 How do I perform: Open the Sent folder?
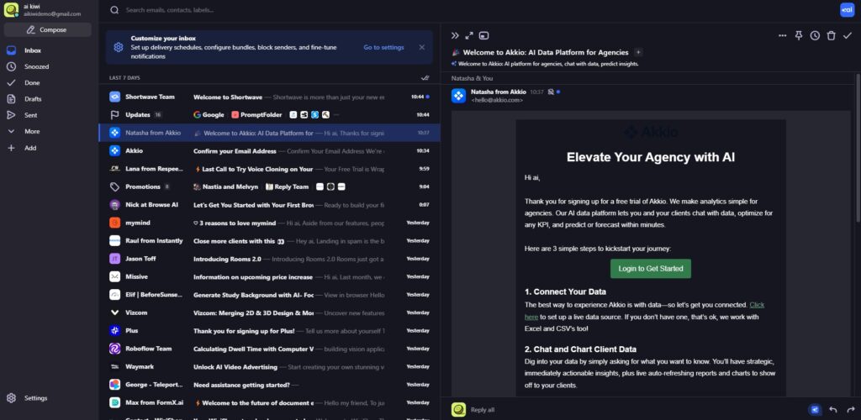[31, 115]
